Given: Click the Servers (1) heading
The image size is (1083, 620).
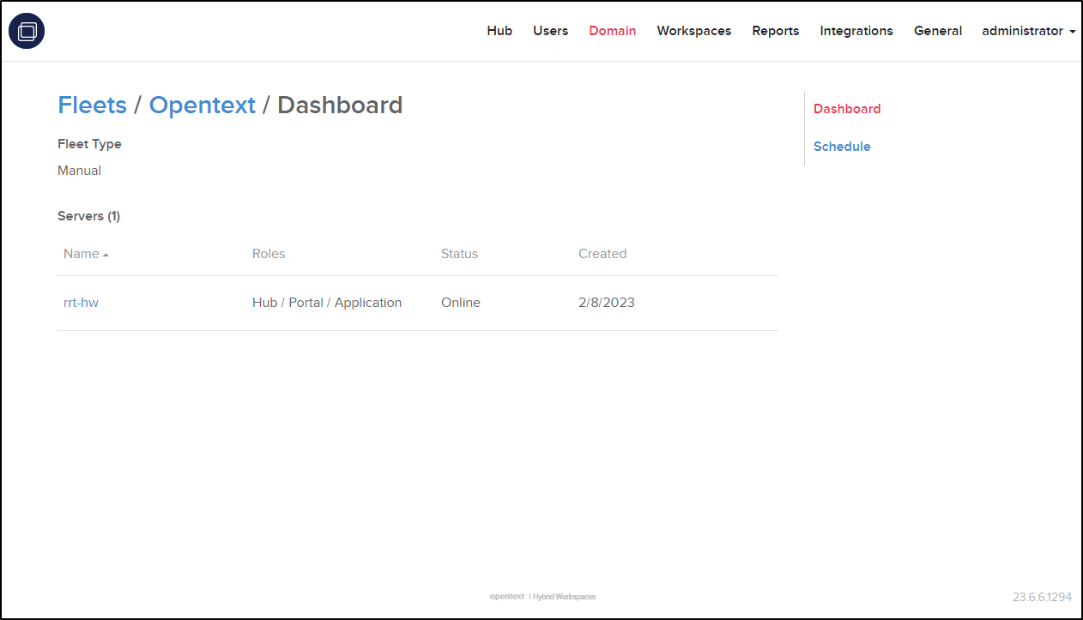Looking at the screenshot, I should 88,216.
